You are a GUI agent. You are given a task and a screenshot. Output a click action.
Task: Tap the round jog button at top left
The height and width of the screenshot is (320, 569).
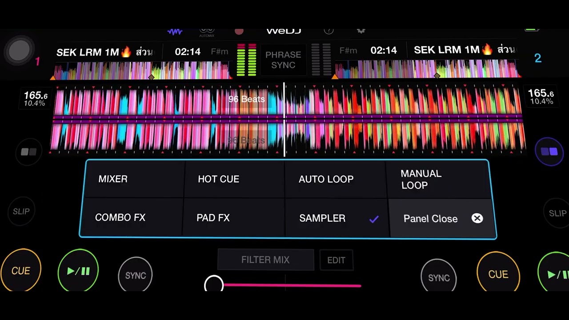[x=19, y=50]
